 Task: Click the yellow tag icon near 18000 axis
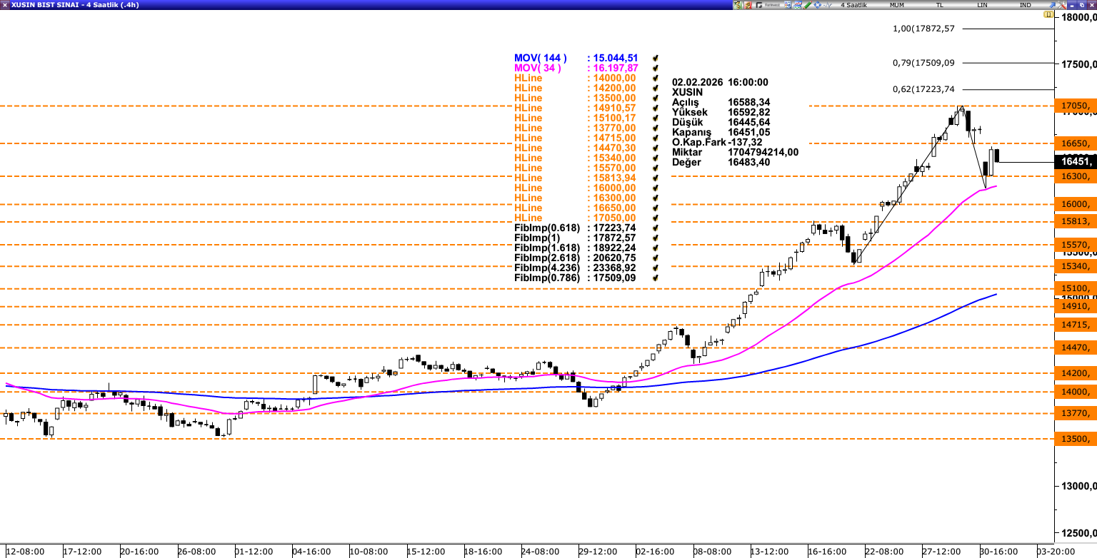click(1048, 14)
